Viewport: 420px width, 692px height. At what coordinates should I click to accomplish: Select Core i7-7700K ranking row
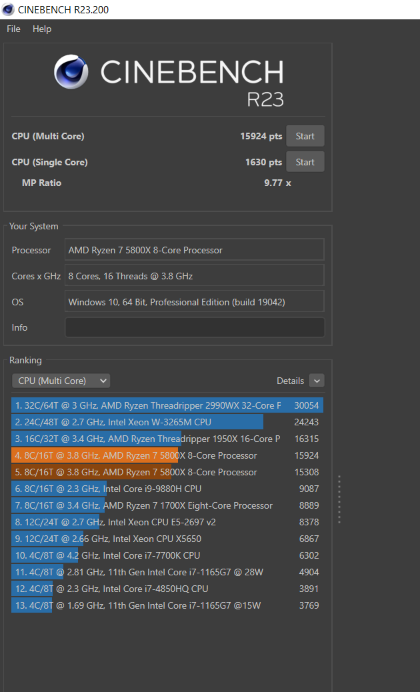click(x=167, y=555)
